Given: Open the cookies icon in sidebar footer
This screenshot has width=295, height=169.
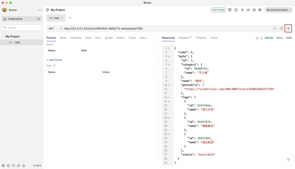Looking at the screenshot, I should [x=8, y=166].
